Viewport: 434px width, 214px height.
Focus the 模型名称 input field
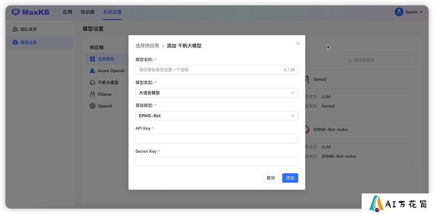tap(217, 70)
